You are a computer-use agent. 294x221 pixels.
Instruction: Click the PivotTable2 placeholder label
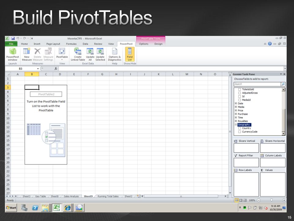click(46, 94)
